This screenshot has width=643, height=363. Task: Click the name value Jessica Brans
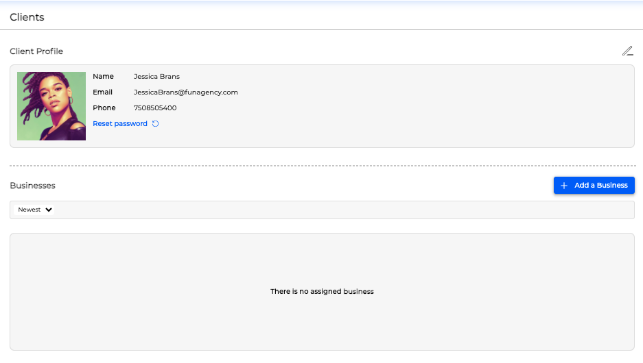point(156,77)
